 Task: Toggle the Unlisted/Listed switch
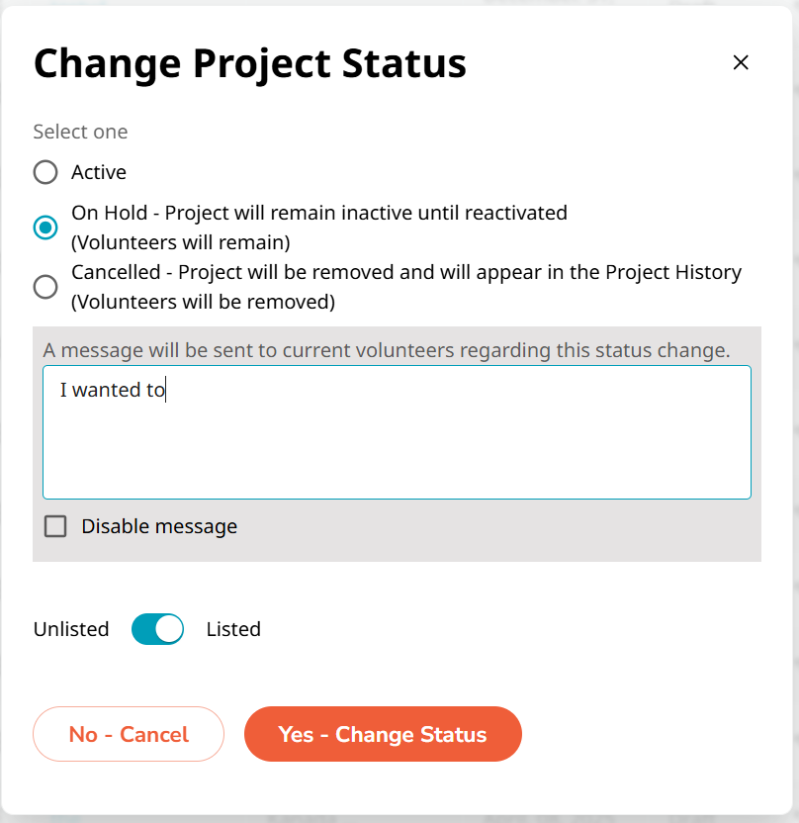(158, 629)
